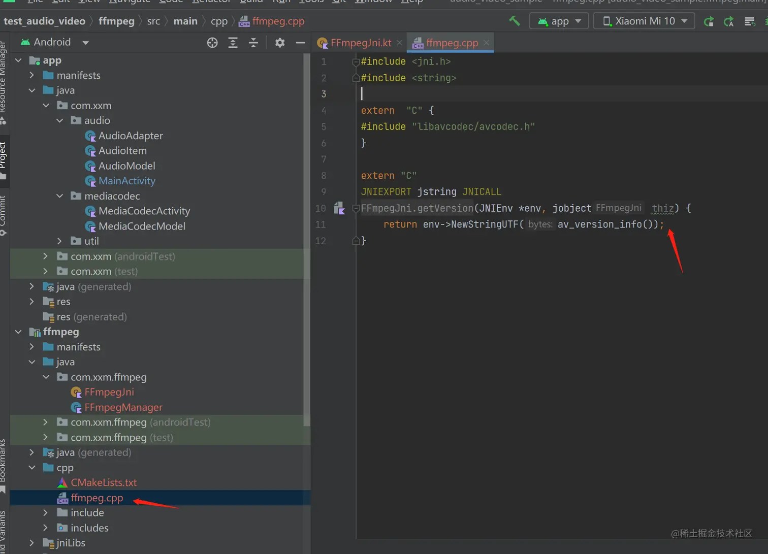
Task: Apply changes and restart activity icon
Action: [x=709, y=21]
